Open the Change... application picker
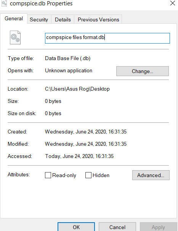 click(x=143, y=71)
